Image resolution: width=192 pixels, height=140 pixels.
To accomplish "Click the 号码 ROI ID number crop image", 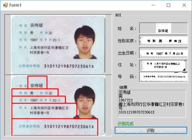I will 164,77.
